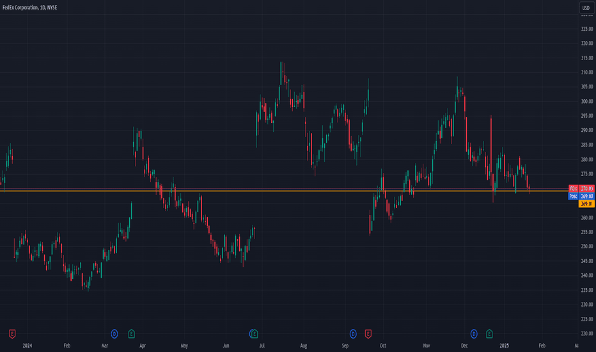Open the blue dividend marker in September
The width and height of the screenshot is (596, 352).
click(353, 334)
